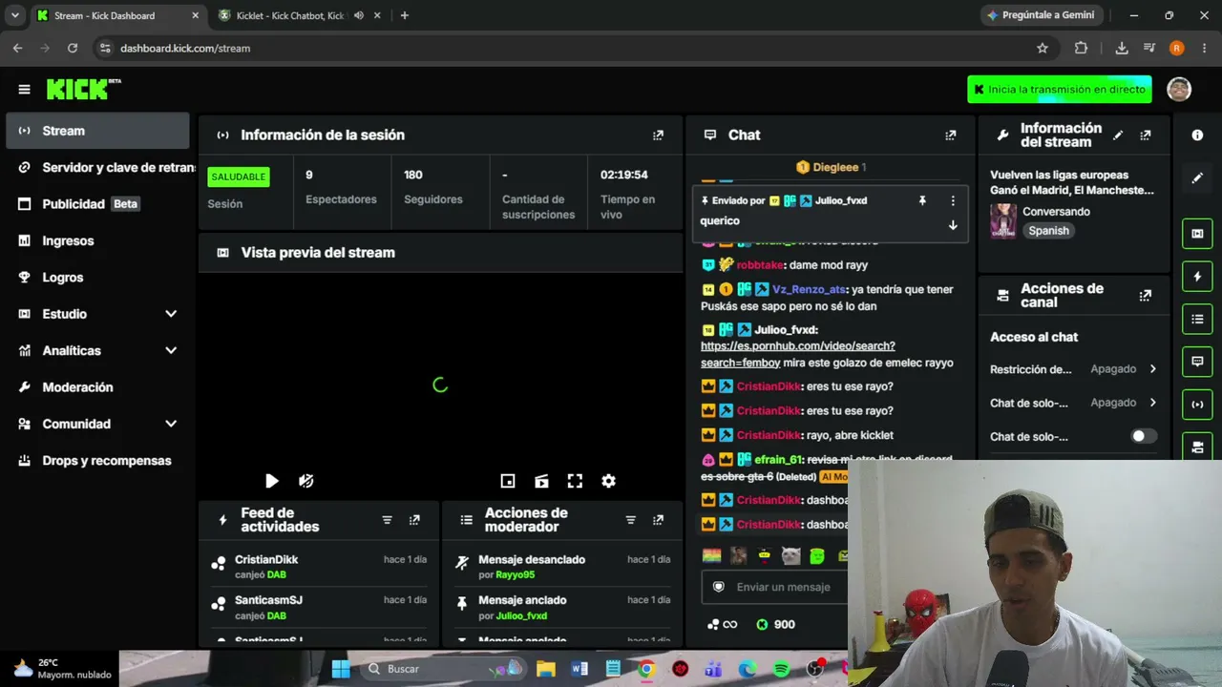Toggle the lightning activity feed widget in the right rail

[1197, 277]
